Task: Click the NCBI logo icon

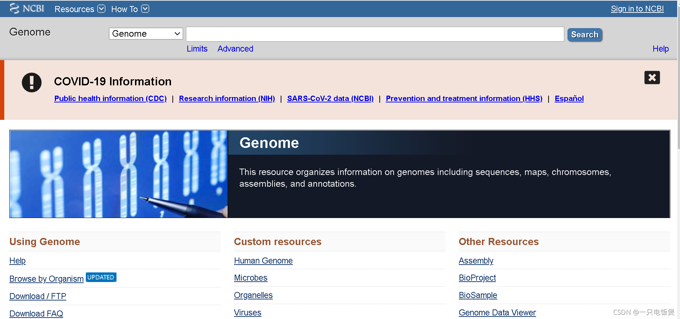Action: coord(27,9)
